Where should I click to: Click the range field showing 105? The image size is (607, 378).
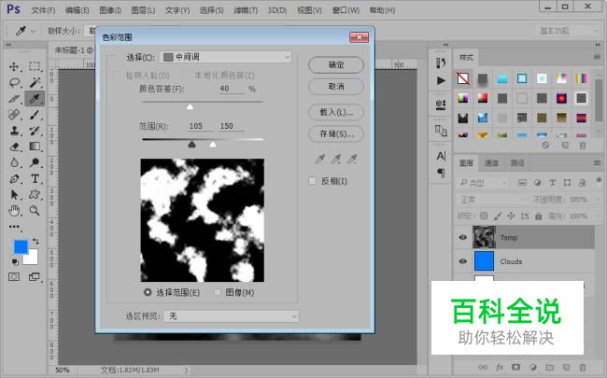point(200,126)
